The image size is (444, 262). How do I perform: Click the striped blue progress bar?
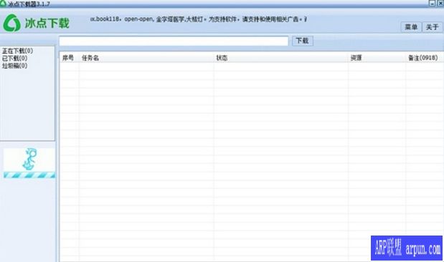coord(29,175)
